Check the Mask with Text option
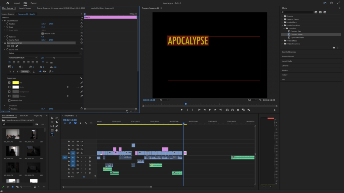Screen dimensions: 344x193 click(x=9, y=100)
